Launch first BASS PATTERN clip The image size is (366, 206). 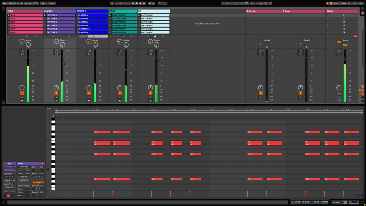tap(110, 15)
